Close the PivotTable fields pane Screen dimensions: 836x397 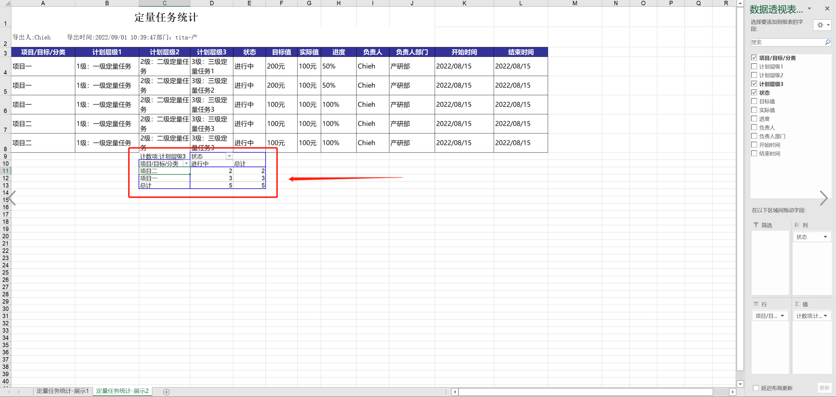point(827,9)
